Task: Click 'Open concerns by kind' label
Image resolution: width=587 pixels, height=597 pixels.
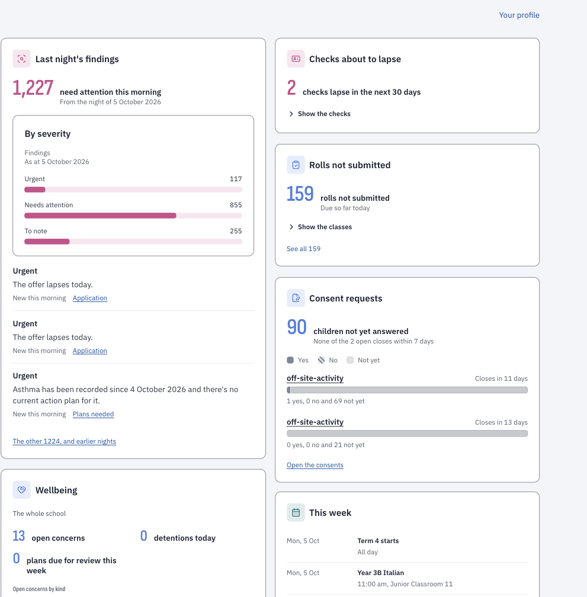Action: 39,589
